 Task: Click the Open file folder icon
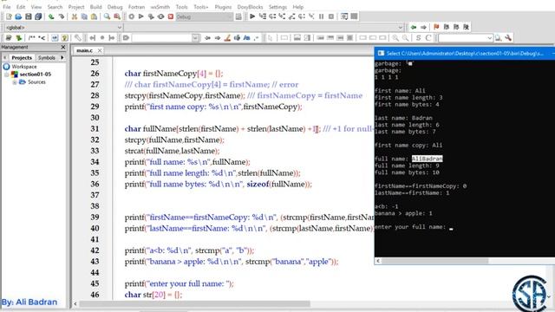pyautogui.click(x=18, y=16)
